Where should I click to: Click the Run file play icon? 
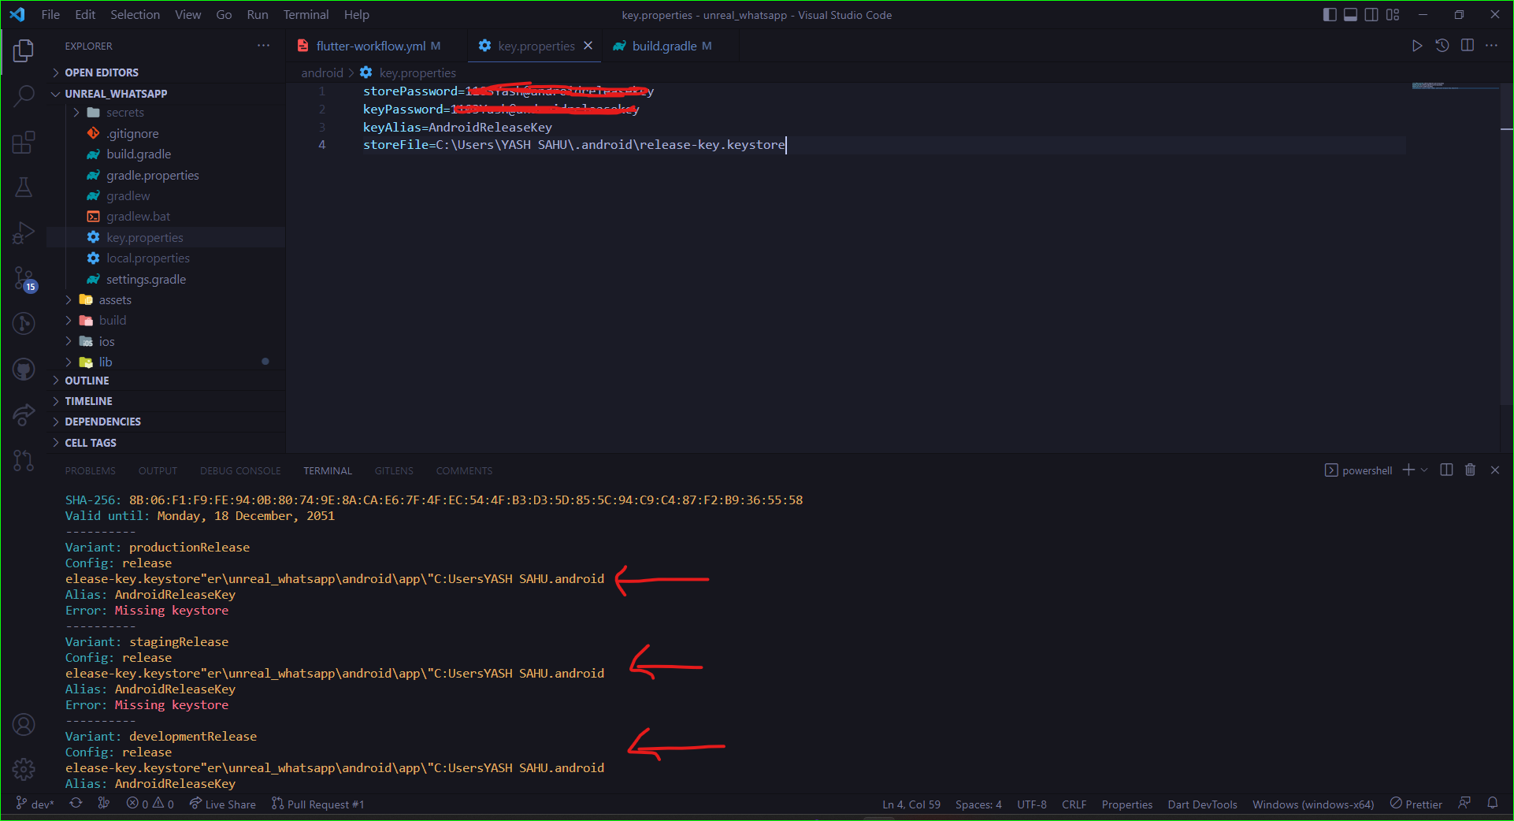pos(1417,46)
